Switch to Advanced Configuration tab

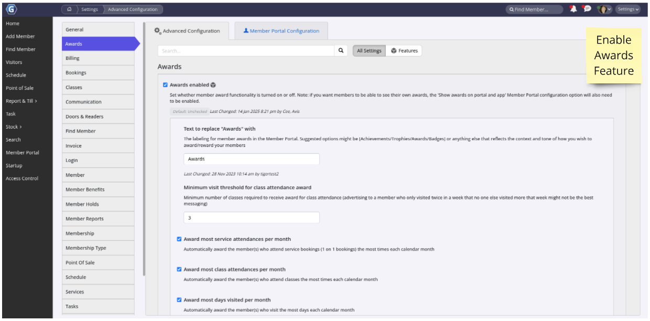coord(187,31)
